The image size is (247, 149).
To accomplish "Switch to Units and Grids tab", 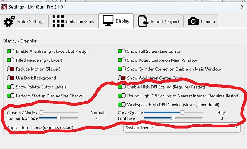I will pos(73,21).
